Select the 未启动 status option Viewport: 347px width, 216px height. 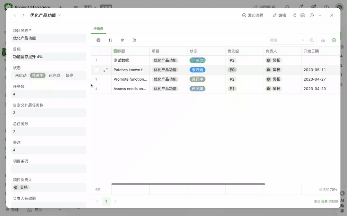click(x=21, y=75)
